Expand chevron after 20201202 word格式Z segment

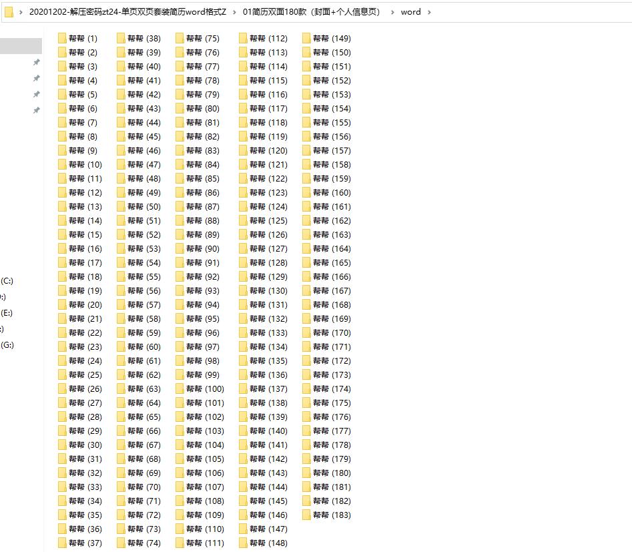(x=235, y=12)
